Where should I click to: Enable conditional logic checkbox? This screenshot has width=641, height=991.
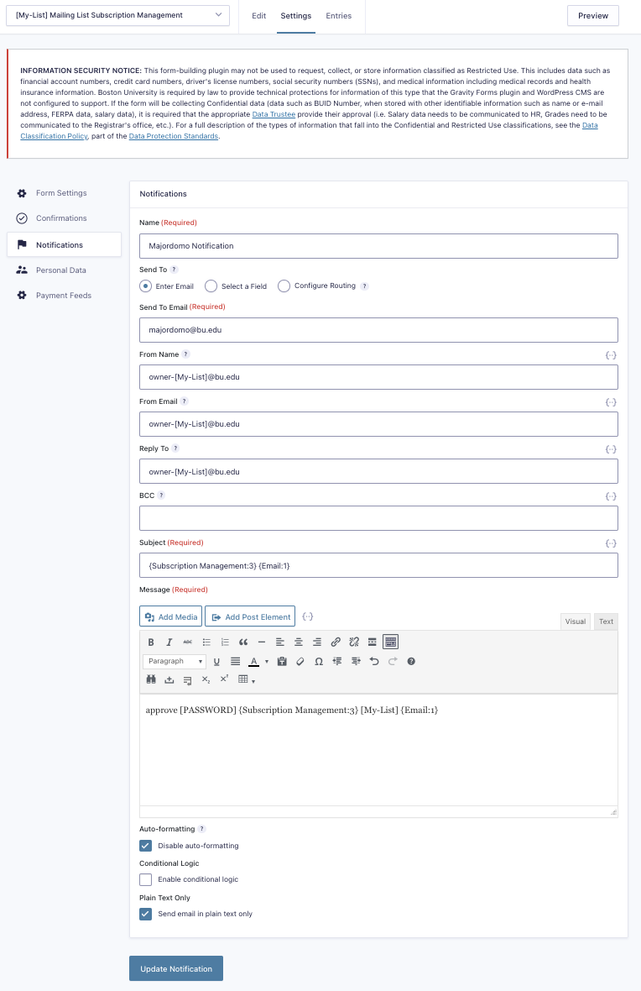point(146,880)
